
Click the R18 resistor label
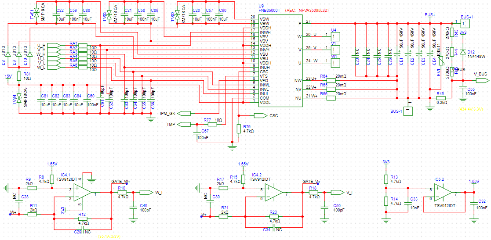coord(313,188)
